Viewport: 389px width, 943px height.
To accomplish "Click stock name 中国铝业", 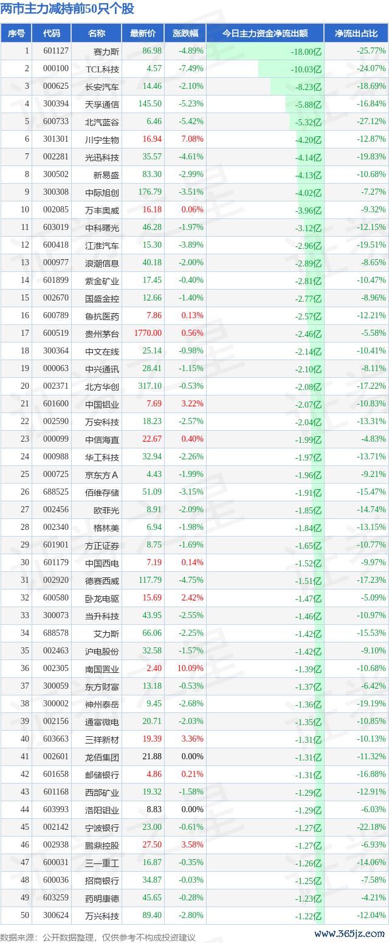I will [102, 404].
